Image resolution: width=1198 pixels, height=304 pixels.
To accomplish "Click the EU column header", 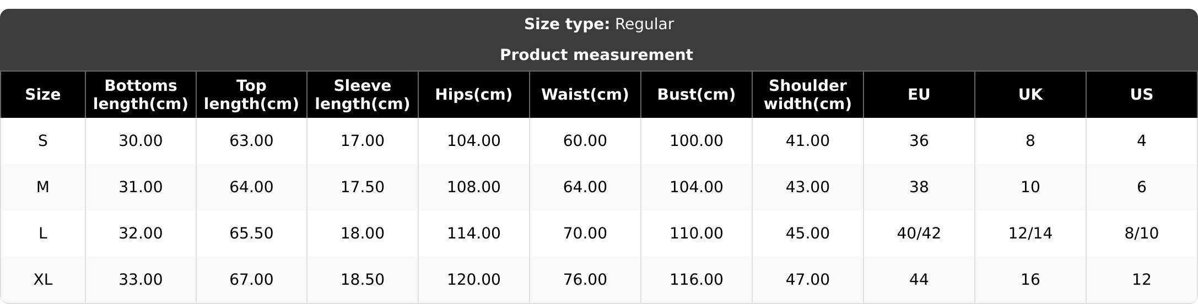I will (919, 95).
